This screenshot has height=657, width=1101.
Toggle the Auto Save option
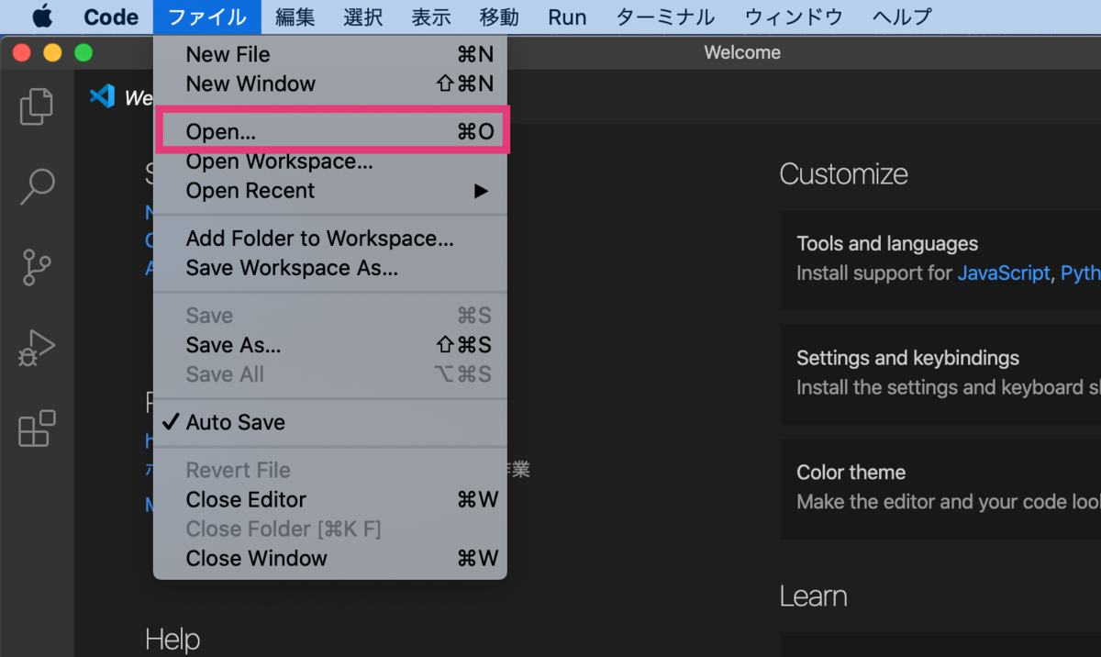click(x=330, y=422)
